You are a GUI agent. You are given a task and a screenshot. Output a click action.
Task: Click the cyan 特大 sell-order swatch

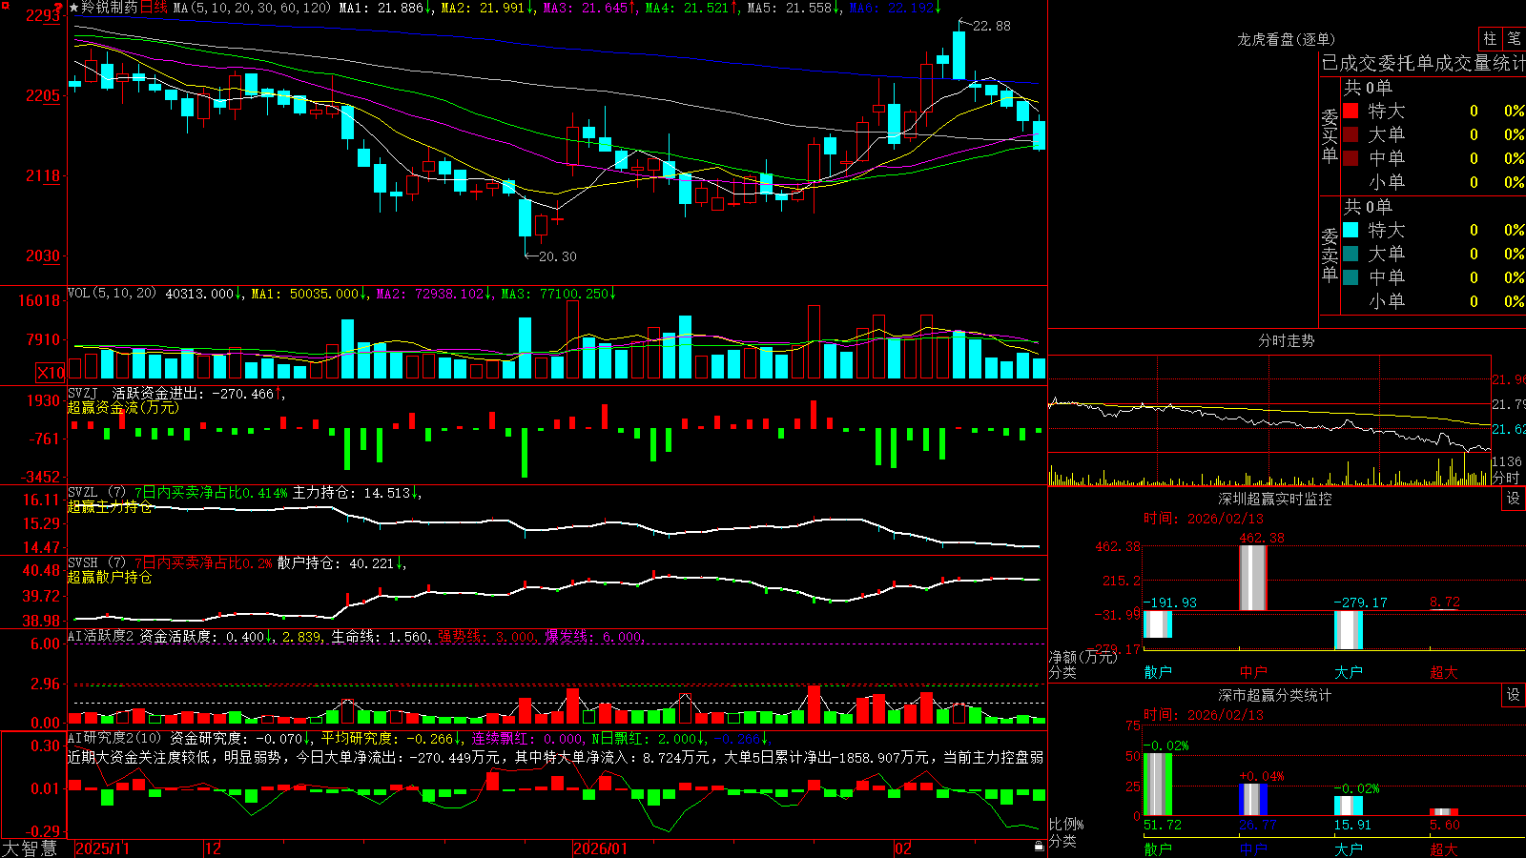1351,230
